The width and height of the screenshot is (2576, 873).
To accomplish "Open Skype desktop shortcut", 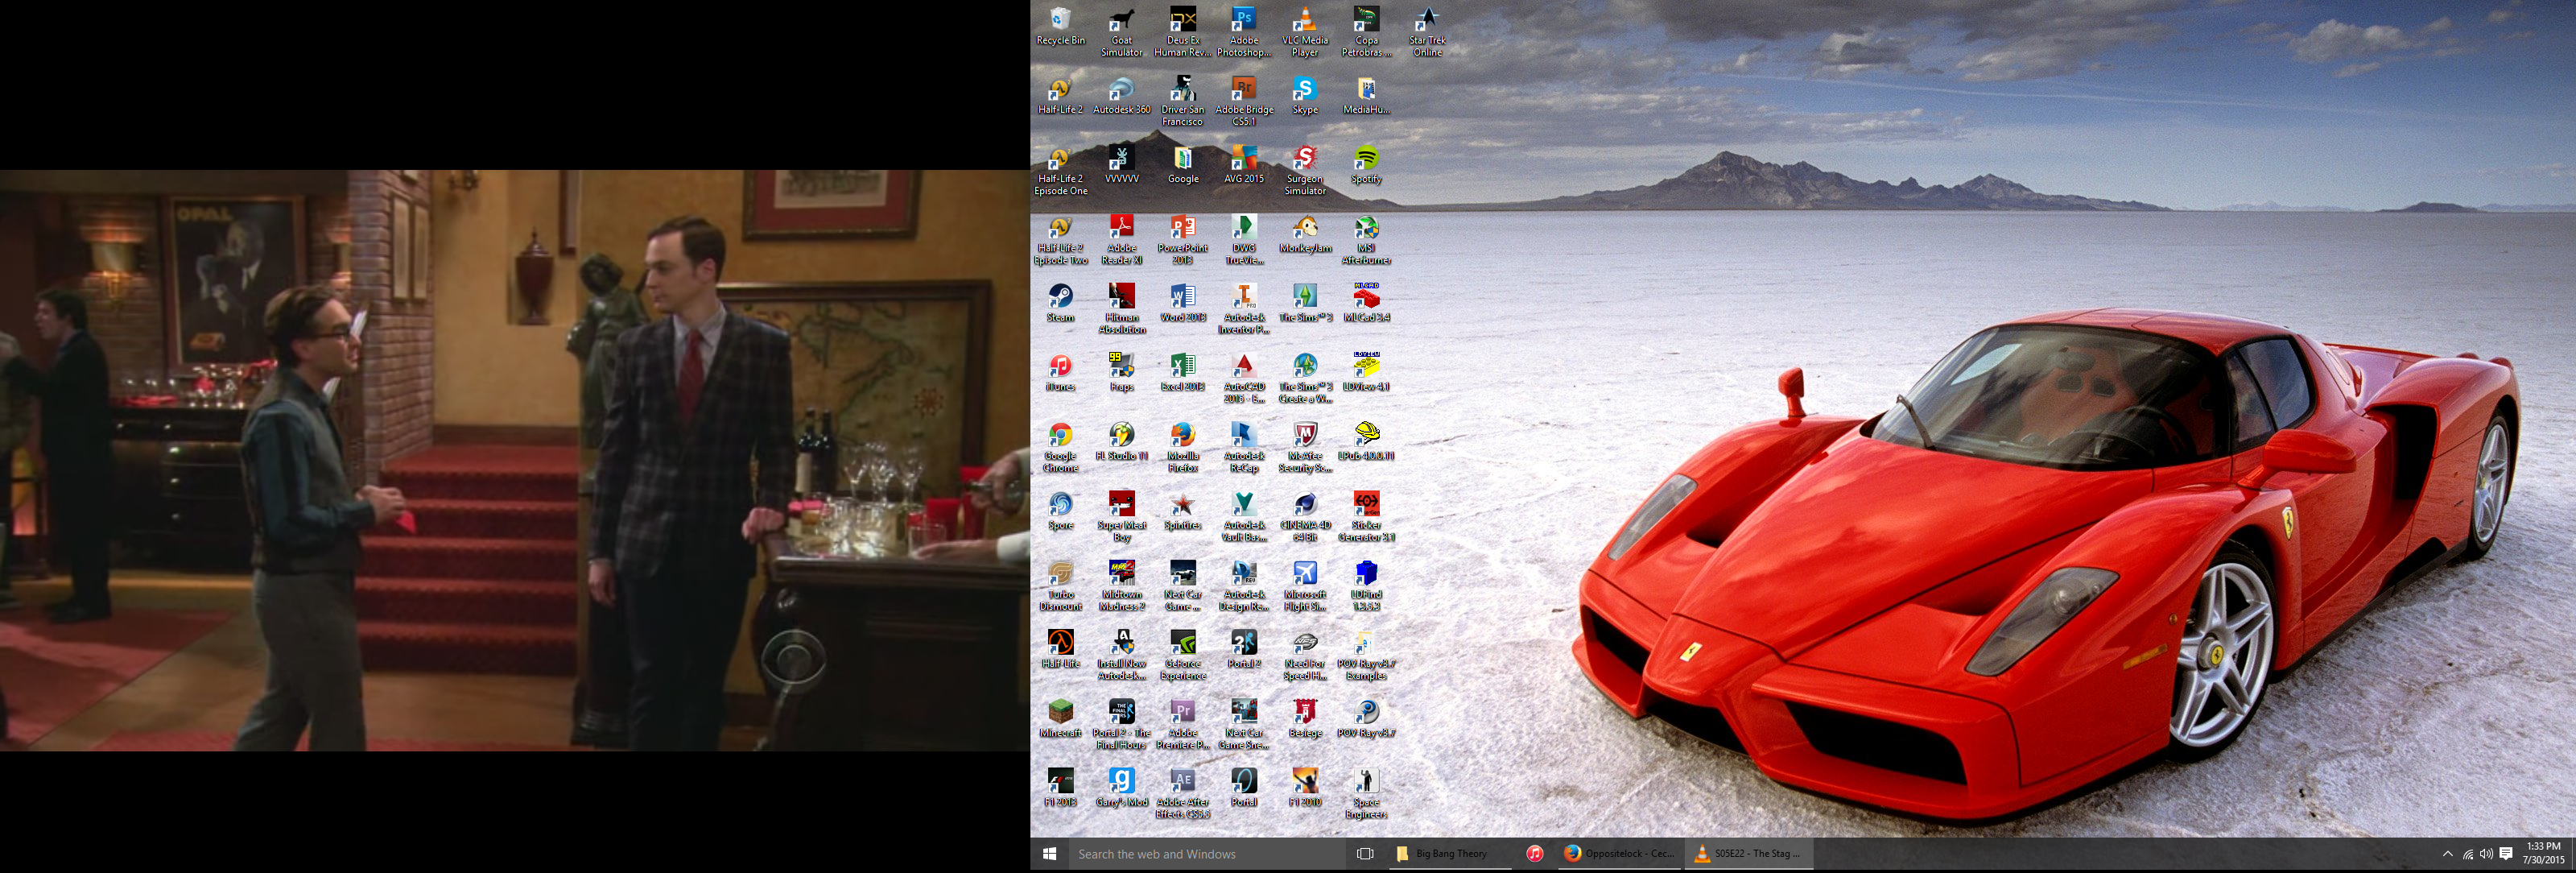I will [1304, 96].
